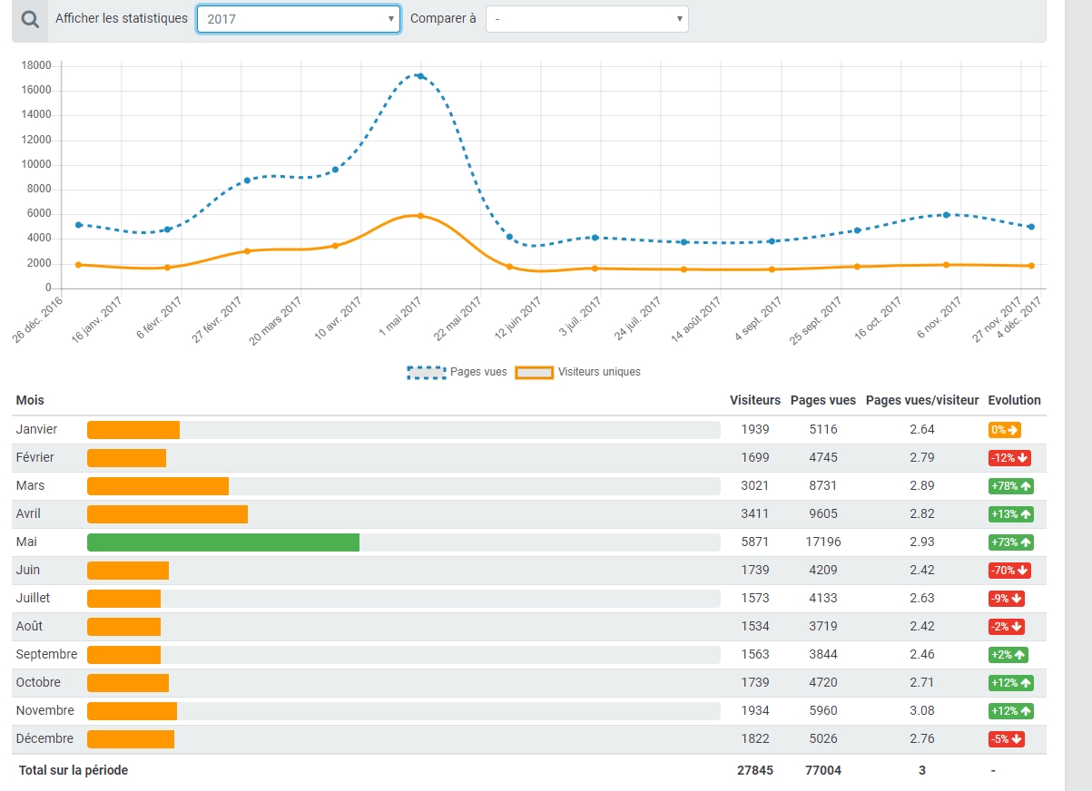Screen dimensions: 1092x791
Task: Click the 'Visiteurs' column header
Action: click(754, 400)
